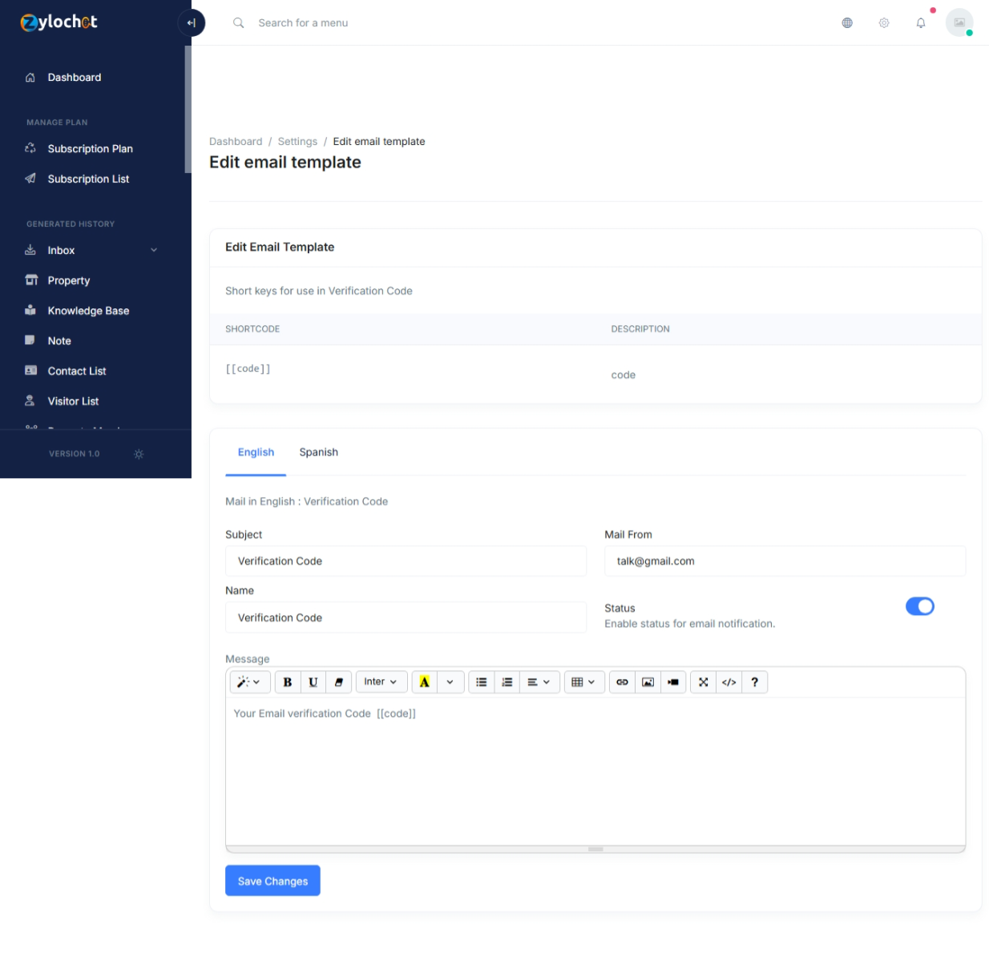Toggle the dark mode sun icon in sidebar
This screenshot has width=989, height=973.
tap(139, 454)
